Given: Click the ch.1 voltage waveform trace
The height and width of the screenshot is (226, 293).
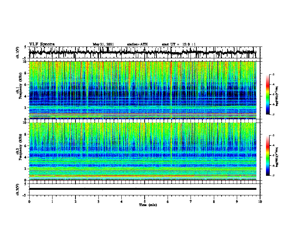Looking at the screenshot, I should (x=142, y=52).
